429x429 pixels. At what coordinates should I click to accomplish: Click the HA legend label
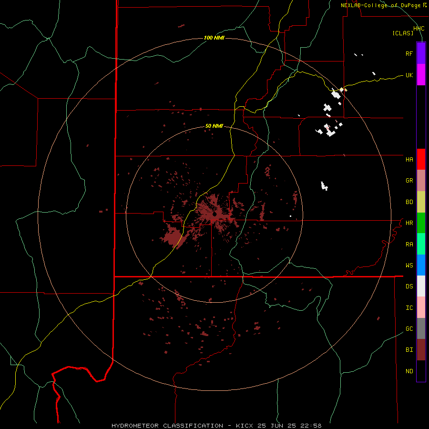(409, 159)
